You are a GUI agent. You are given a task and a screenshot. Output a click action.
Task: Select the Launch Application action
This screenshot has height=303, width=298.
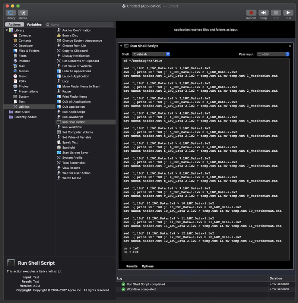coord(76,76)
